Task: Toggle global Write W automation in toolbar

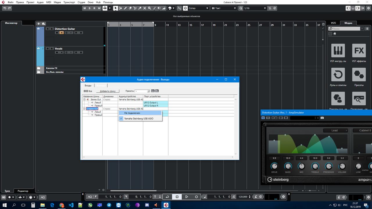Action: point(99,8)
